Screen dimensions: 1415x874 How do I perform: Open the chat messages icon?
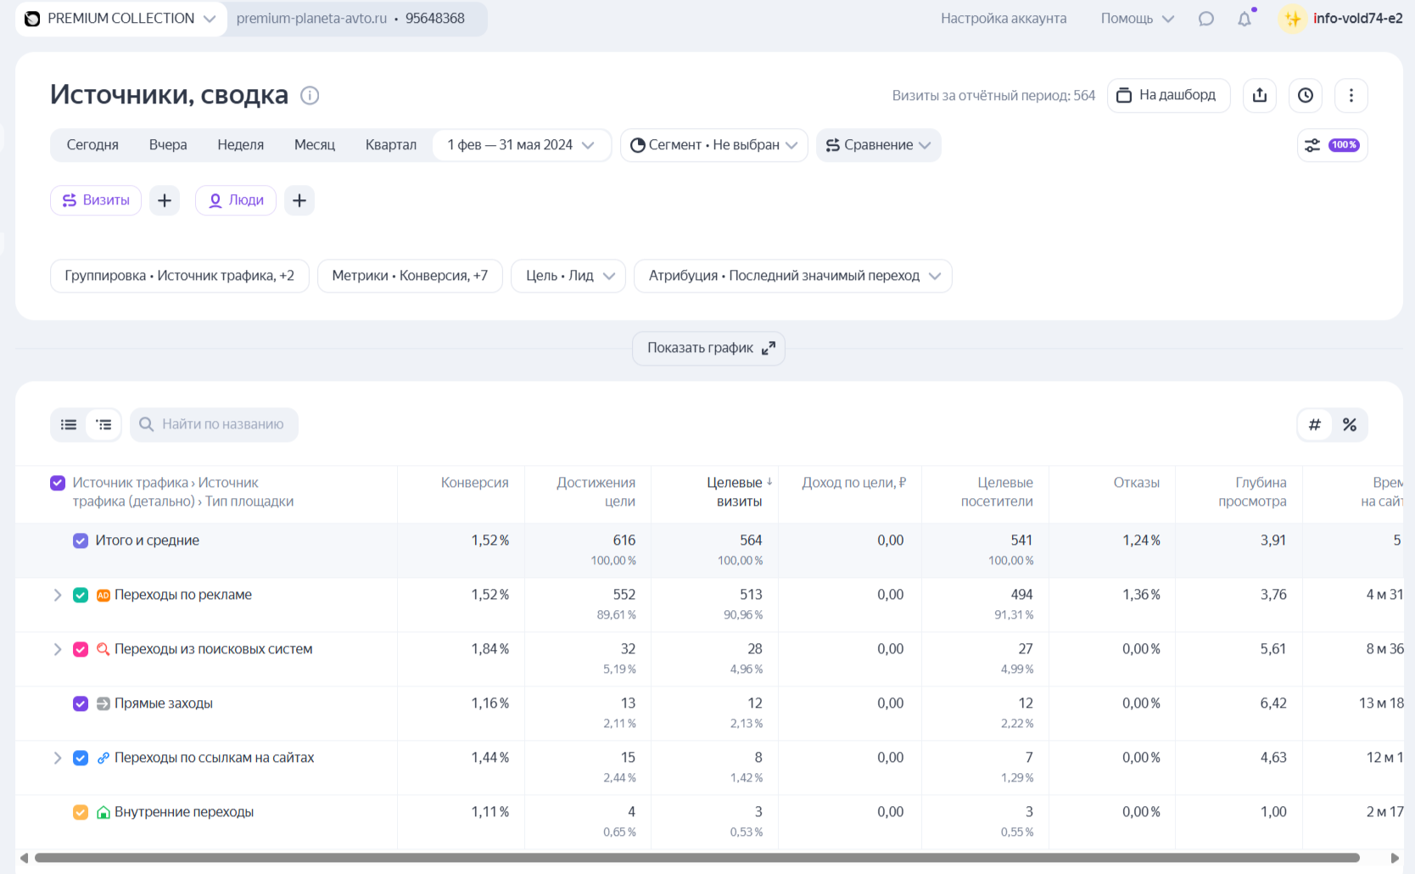(x=1205, y=19)
